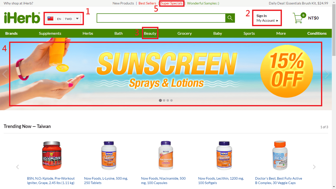Image resolution: width=336 pixels, height=189 pixels.
Task: Open the Now Foods Niacinamide product image
Action: (166, 155)
